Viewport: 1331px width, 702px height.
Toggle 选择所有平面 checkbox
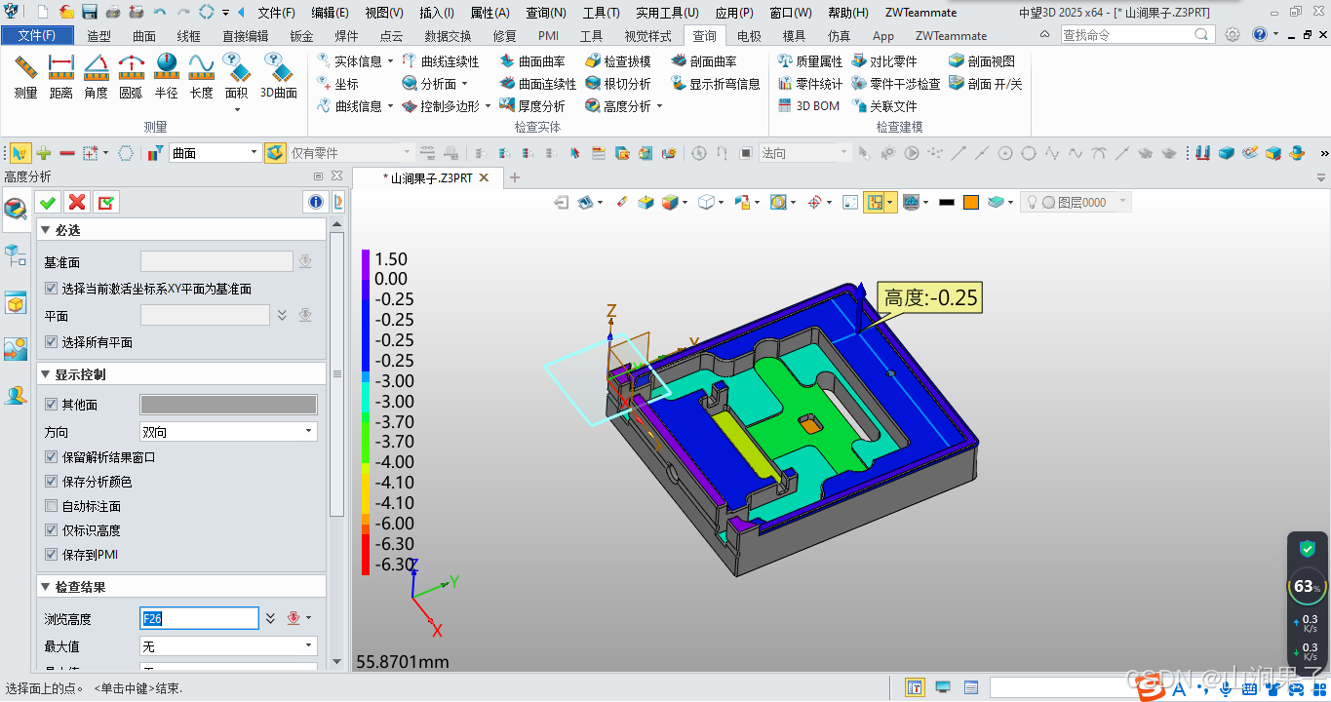pos(52,342)
